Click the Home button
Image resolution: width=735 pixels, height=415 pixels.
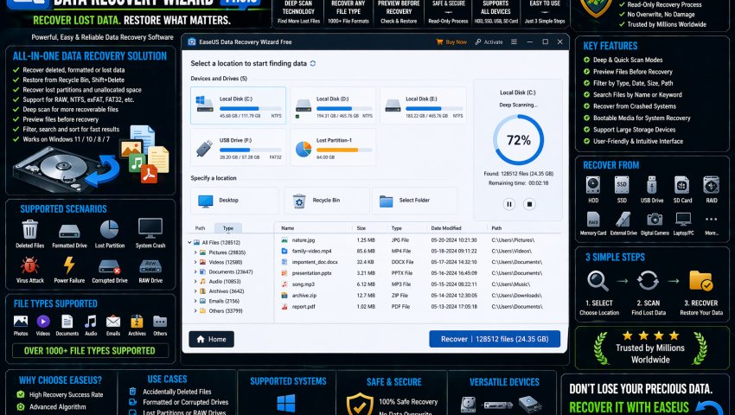[211, 339]
